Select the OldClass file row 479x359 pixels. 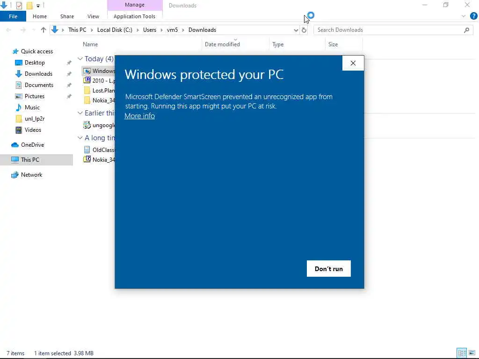tap(99, 150)
